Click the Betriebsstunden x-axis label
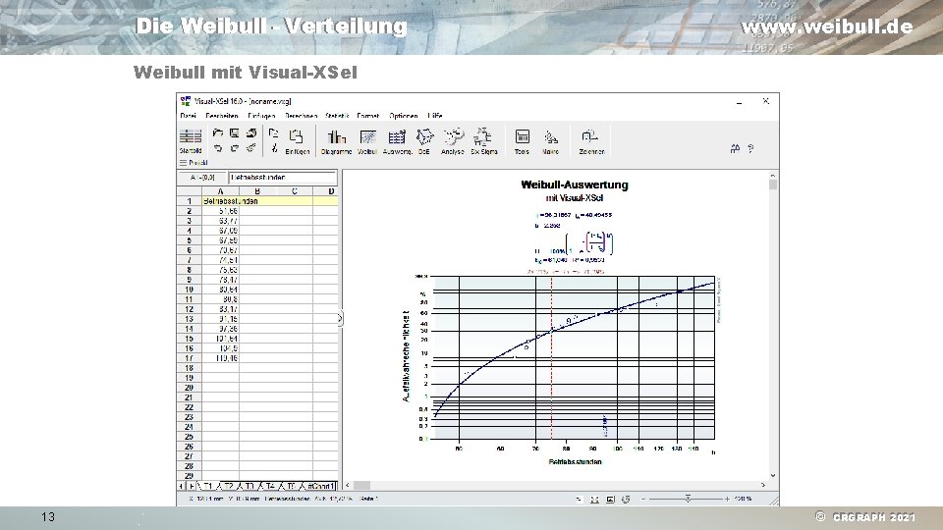 (575, 462)
